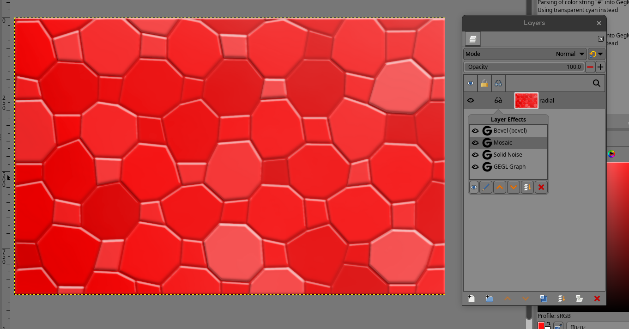The image size is (629, 329).
Task: Duplicate the current layer
Action: tap(543, 299)
